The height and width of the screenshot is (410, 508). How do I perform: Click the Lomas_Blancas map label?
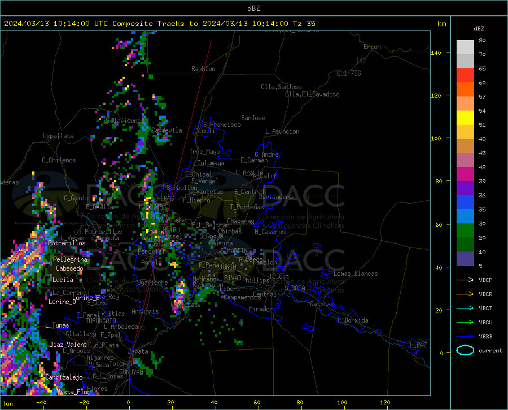356,274
